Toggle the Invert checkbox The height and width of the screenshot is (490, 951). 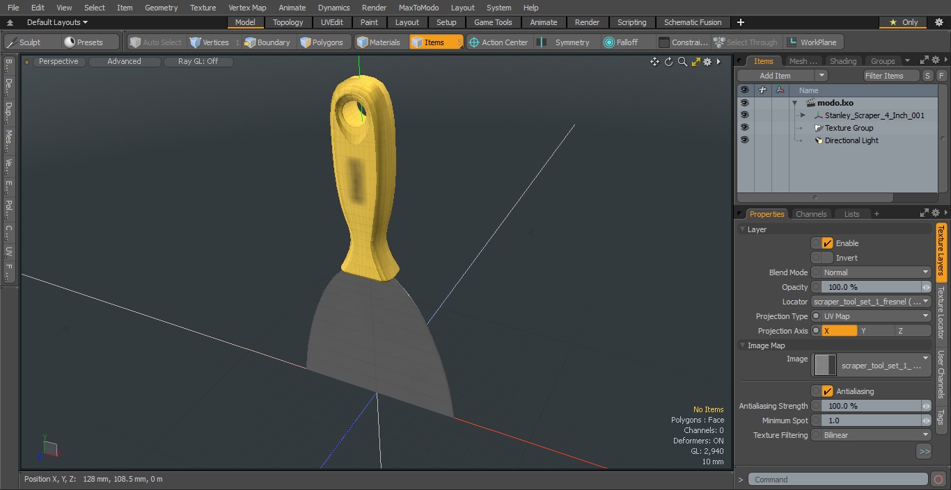[x=827, y=258]
